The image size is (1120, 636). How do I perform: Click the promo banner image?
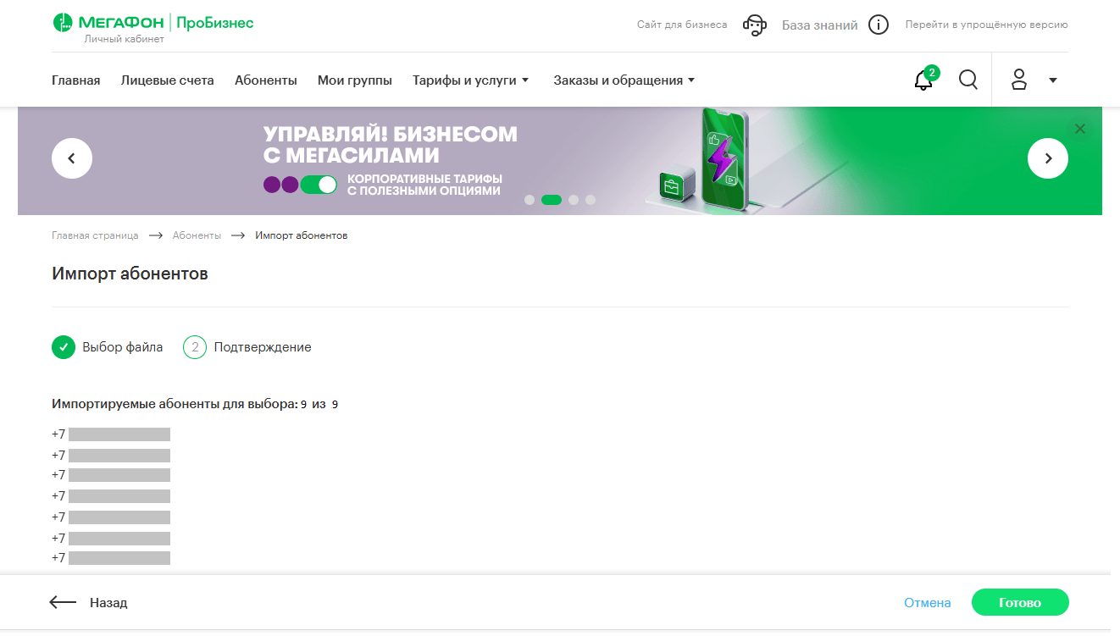(x=560, y=161)
